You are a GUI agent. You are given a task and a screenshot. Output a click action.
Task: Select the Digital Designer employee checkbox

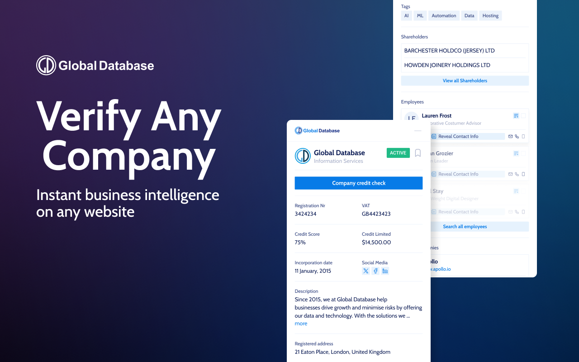click(x=523, y=191)
